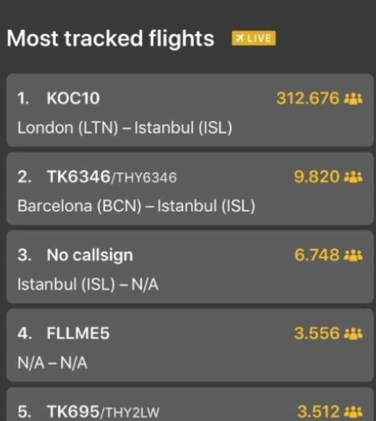Click viewers icon beside 312.676
Screen dimensions: 376x421
point(353,98)
